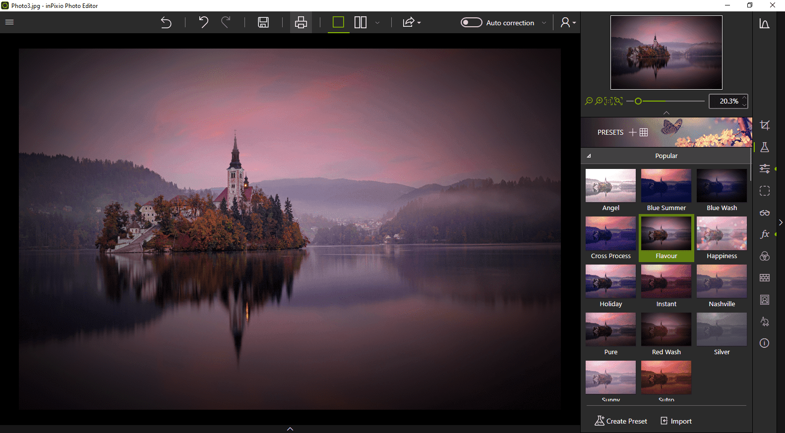Switch to side-by-side compare view
This screenshot has width=785, height=433.
pos(361,22)
